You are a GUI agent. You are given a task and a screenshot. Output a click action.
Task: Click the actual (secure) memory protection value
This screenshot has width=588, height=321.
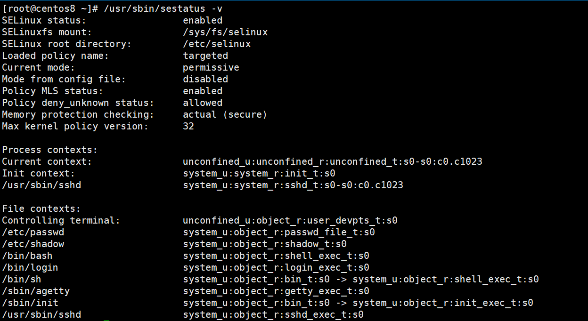click(x=225, y=114)
